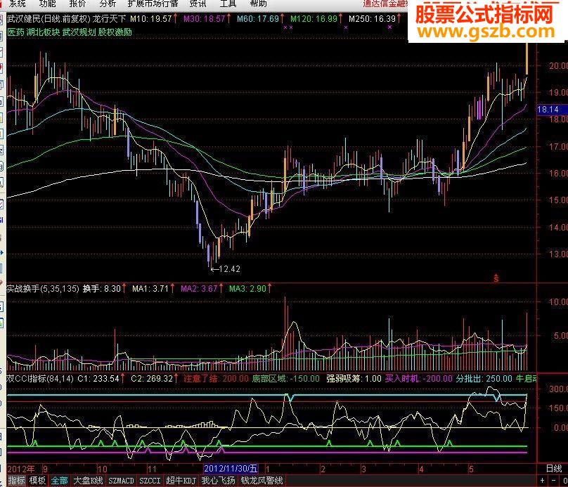Select the 全部 indicator tab
This screenshot has height=487, width=568.
click(60, 481)
